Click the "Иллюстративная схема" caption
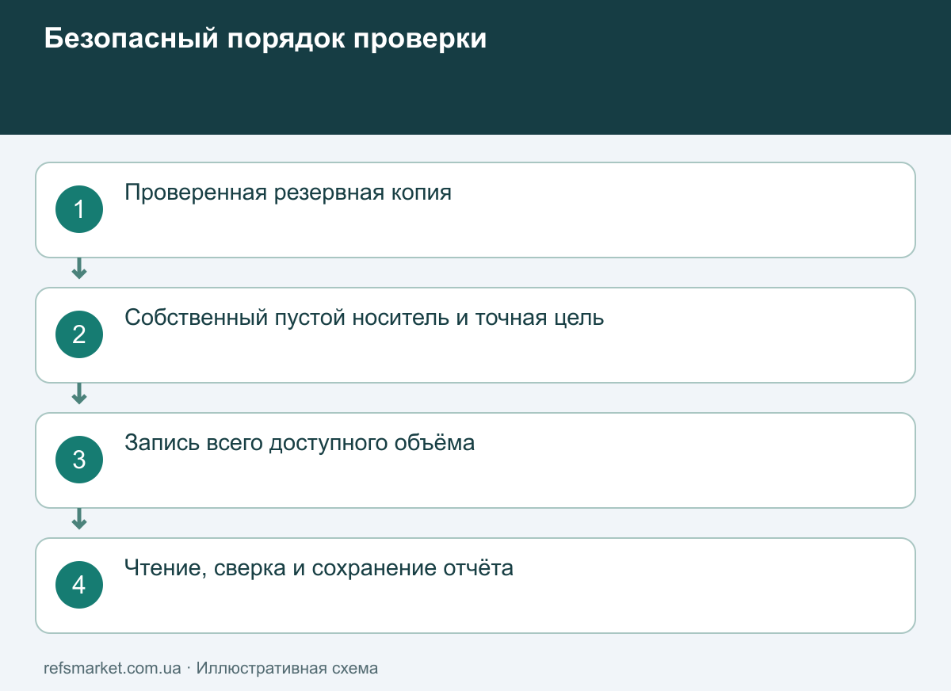Viewport: 951px width, 691px height. (287, 668)
